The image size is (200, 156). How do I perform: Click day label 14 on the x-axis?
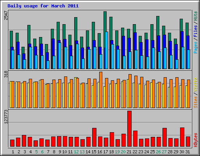point(88,152)
